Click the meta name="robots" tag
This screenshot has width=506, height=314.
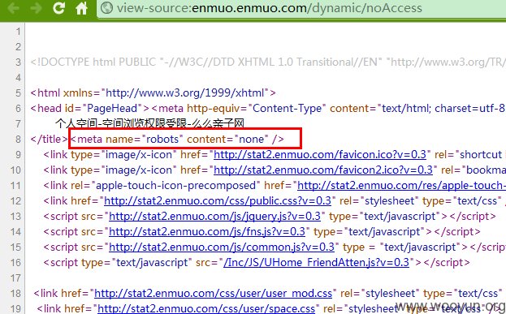tap(177, 140)
